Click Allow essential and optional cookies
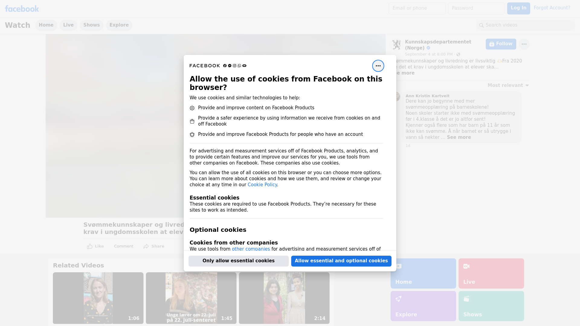 pyautogui.click(x=341, y=261)
